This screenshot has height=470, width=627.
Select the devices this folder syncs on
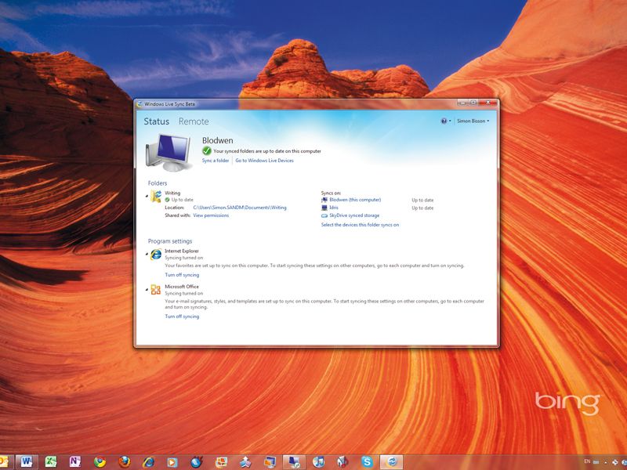(361, 226)
